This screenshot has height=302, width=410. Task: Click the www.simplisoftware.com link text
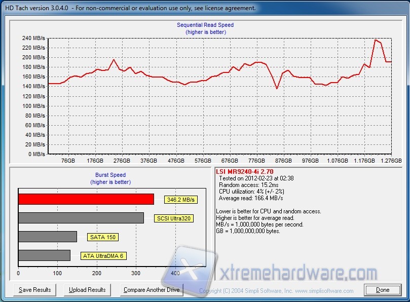(x=324, y=291)
